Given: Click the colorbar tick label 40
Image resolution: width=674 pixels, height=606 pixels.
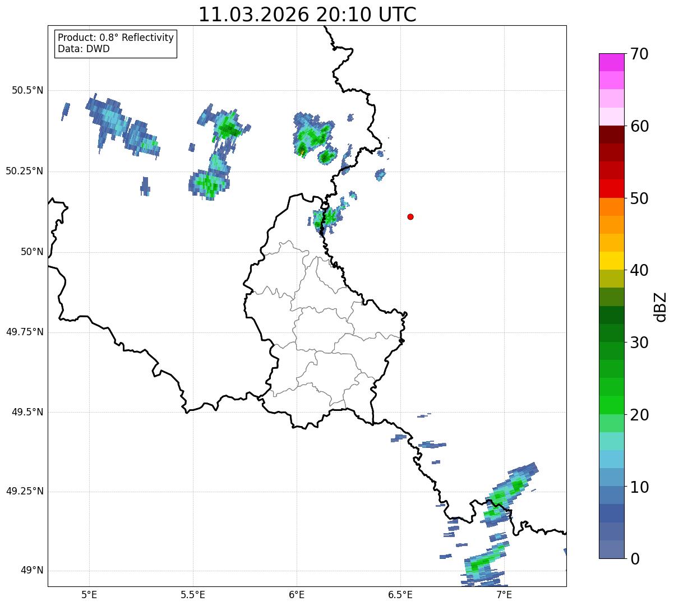Looking at the screenshot, I should point(639,271).
